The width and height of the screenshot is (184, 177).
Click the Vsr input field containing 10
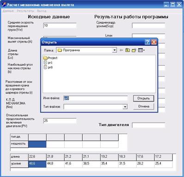[x=60, y=25]
